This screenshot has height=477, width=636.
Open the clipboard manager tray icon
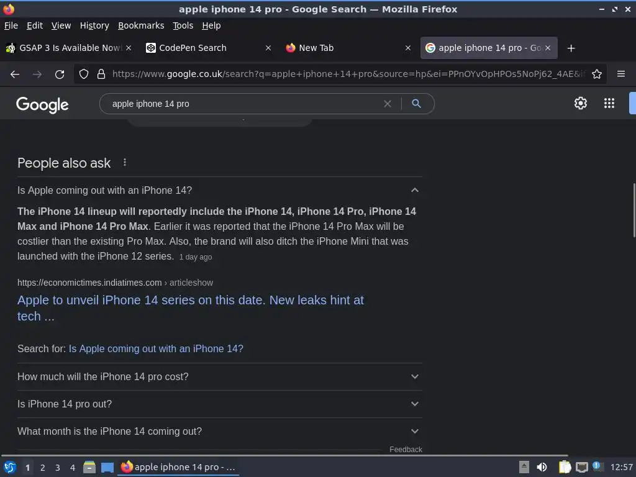[x=565, y=467]
